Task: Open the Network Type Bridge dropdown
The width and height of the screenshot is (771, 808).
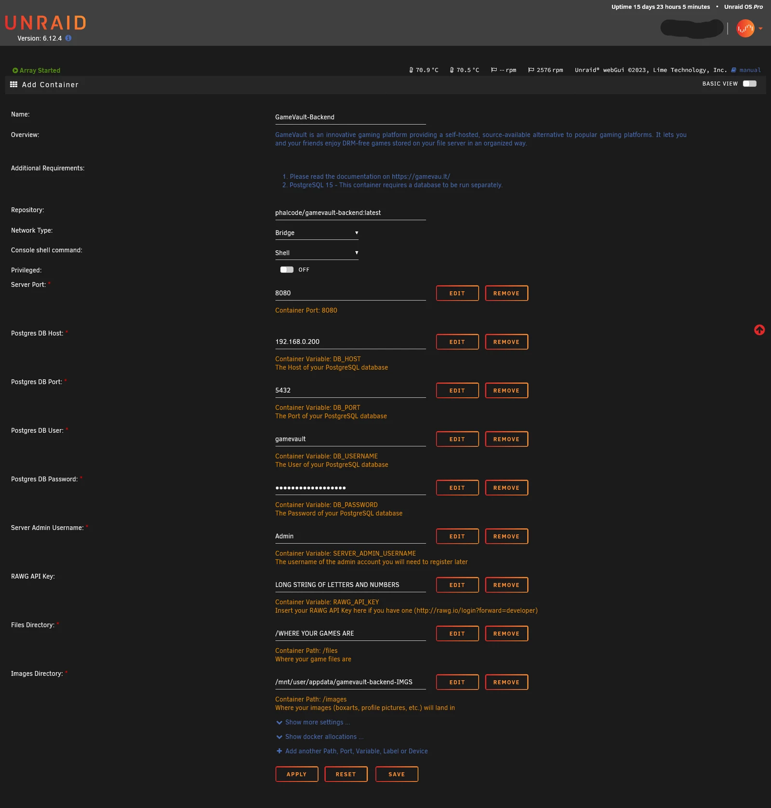Action: coord(317,233)
